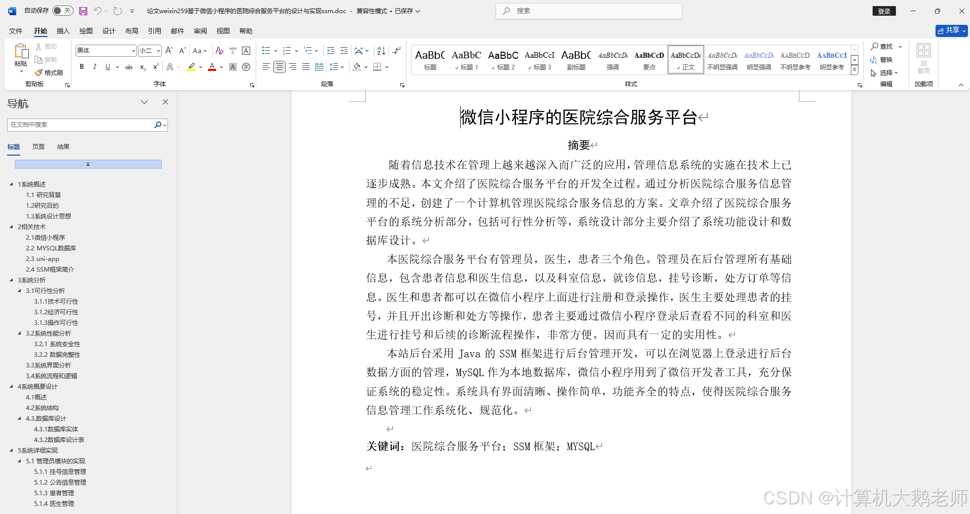Click the Paste clipboard icon
The height and width of the screenshot is (514, 970).
tap(21, 51)
